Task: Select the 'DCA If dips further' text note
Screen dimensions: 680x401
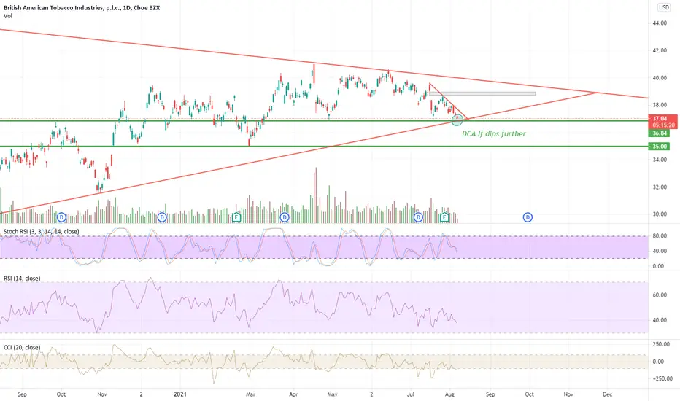Action: (493, 134)
